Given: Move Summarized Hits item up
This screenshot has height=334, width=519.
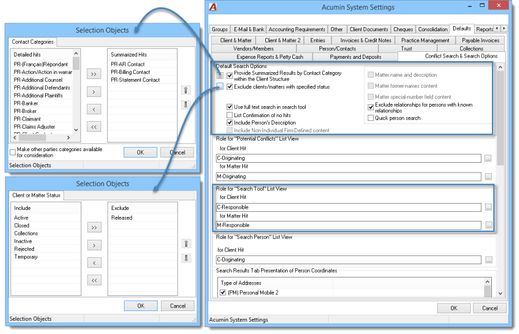Looking at the screenshot, I should pos(186,90).
